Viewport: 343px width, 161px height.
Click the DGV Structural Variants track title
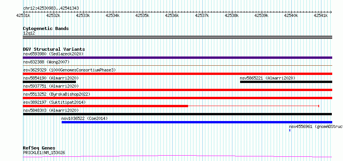[x=54, y=49]
